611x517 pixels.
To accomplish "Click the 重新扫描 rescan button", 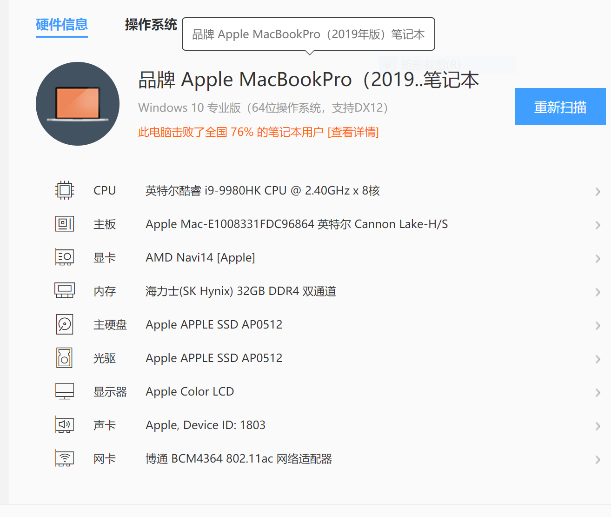I will (560, 107).
